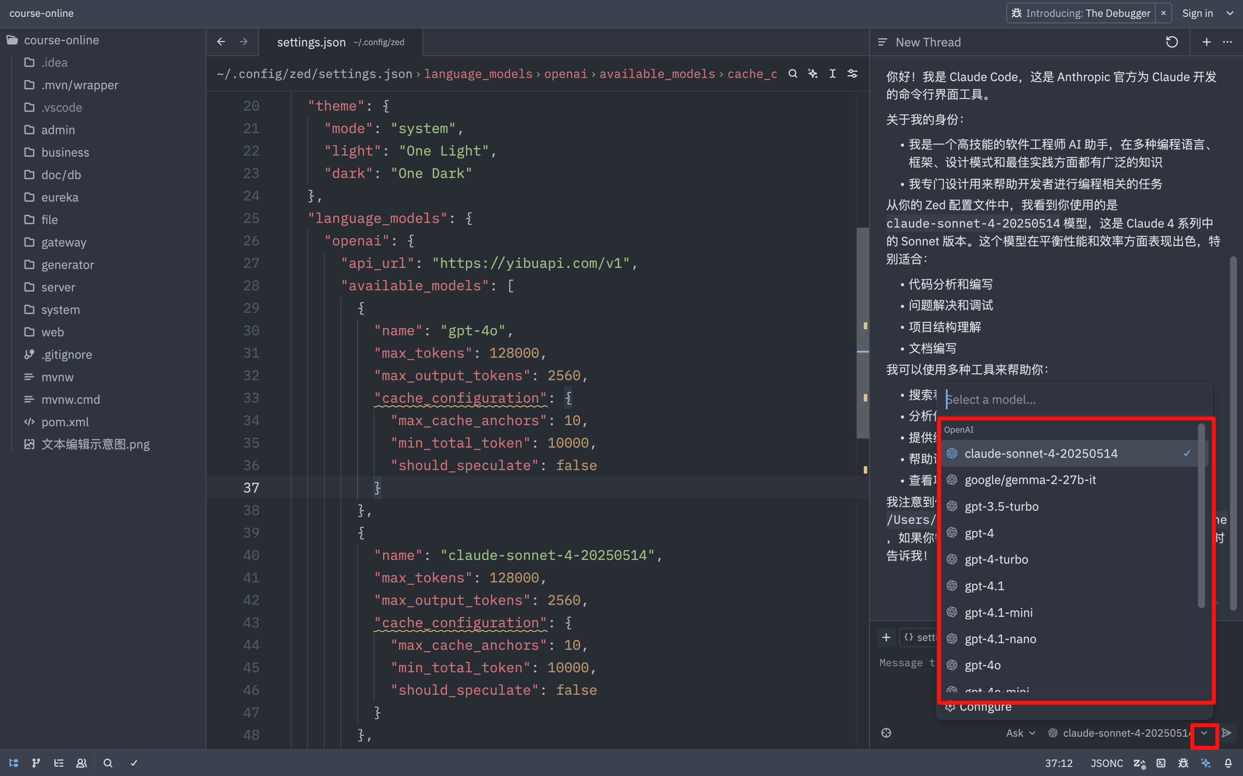Viewport: 1243px width, 776px height.
Task: Toggle the project panel icon in status bar
Action: click(x=14, y=763)
